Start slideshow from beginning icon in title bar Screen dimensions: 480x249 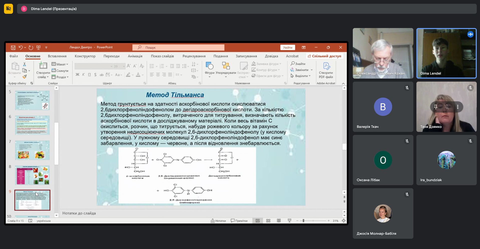[39, 48]
